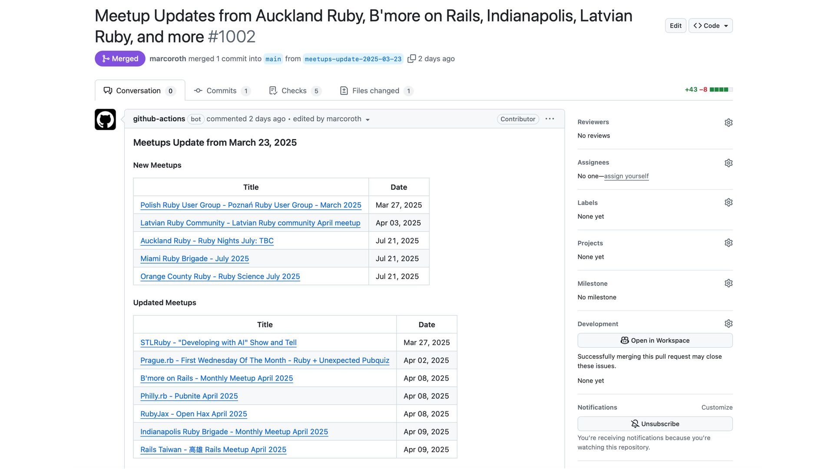834x469 pixels.
Task: Open the Assignees gear settings
Action: [x=728, y=163]
